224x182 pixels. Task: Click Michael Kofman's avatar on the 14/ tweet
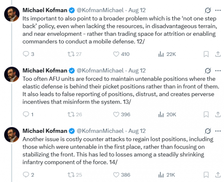pos(11,135)
